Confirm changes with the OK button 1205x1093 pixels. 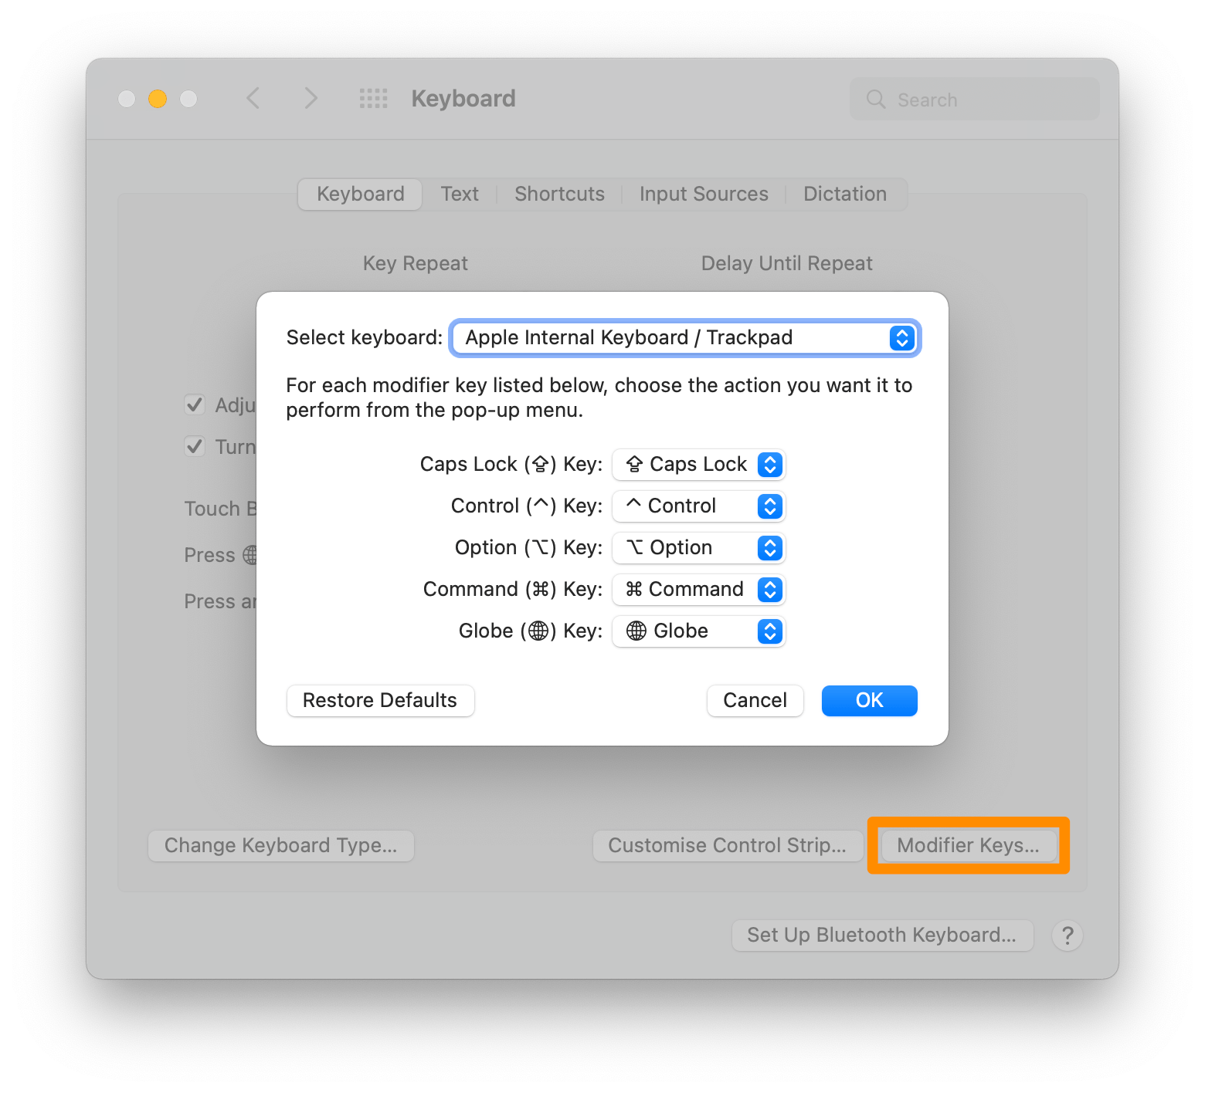(x=869, y=700)
